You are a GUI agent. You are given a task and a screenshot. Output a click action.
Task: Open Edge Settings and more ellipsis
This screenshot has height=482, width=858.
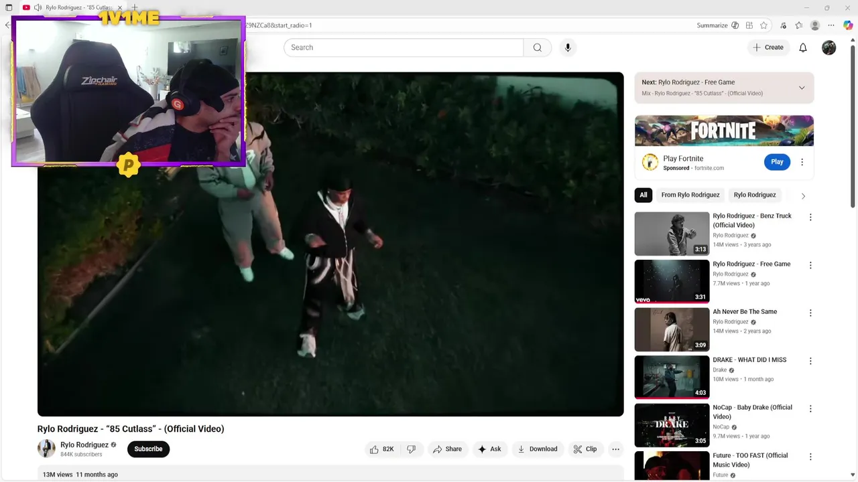tap(831, 25)
